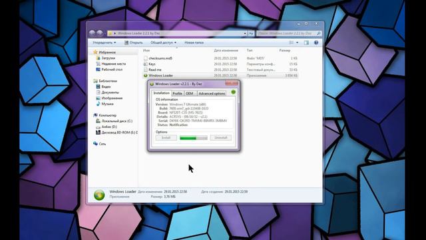Expand the address bar history dropdown arrow
Image resolution: width=426 pixels, height=240 pixels.
(x=245, y=33)
